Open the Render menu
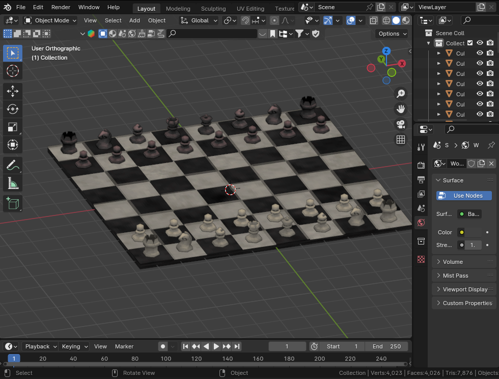The image size is (499, 379). 61,7
